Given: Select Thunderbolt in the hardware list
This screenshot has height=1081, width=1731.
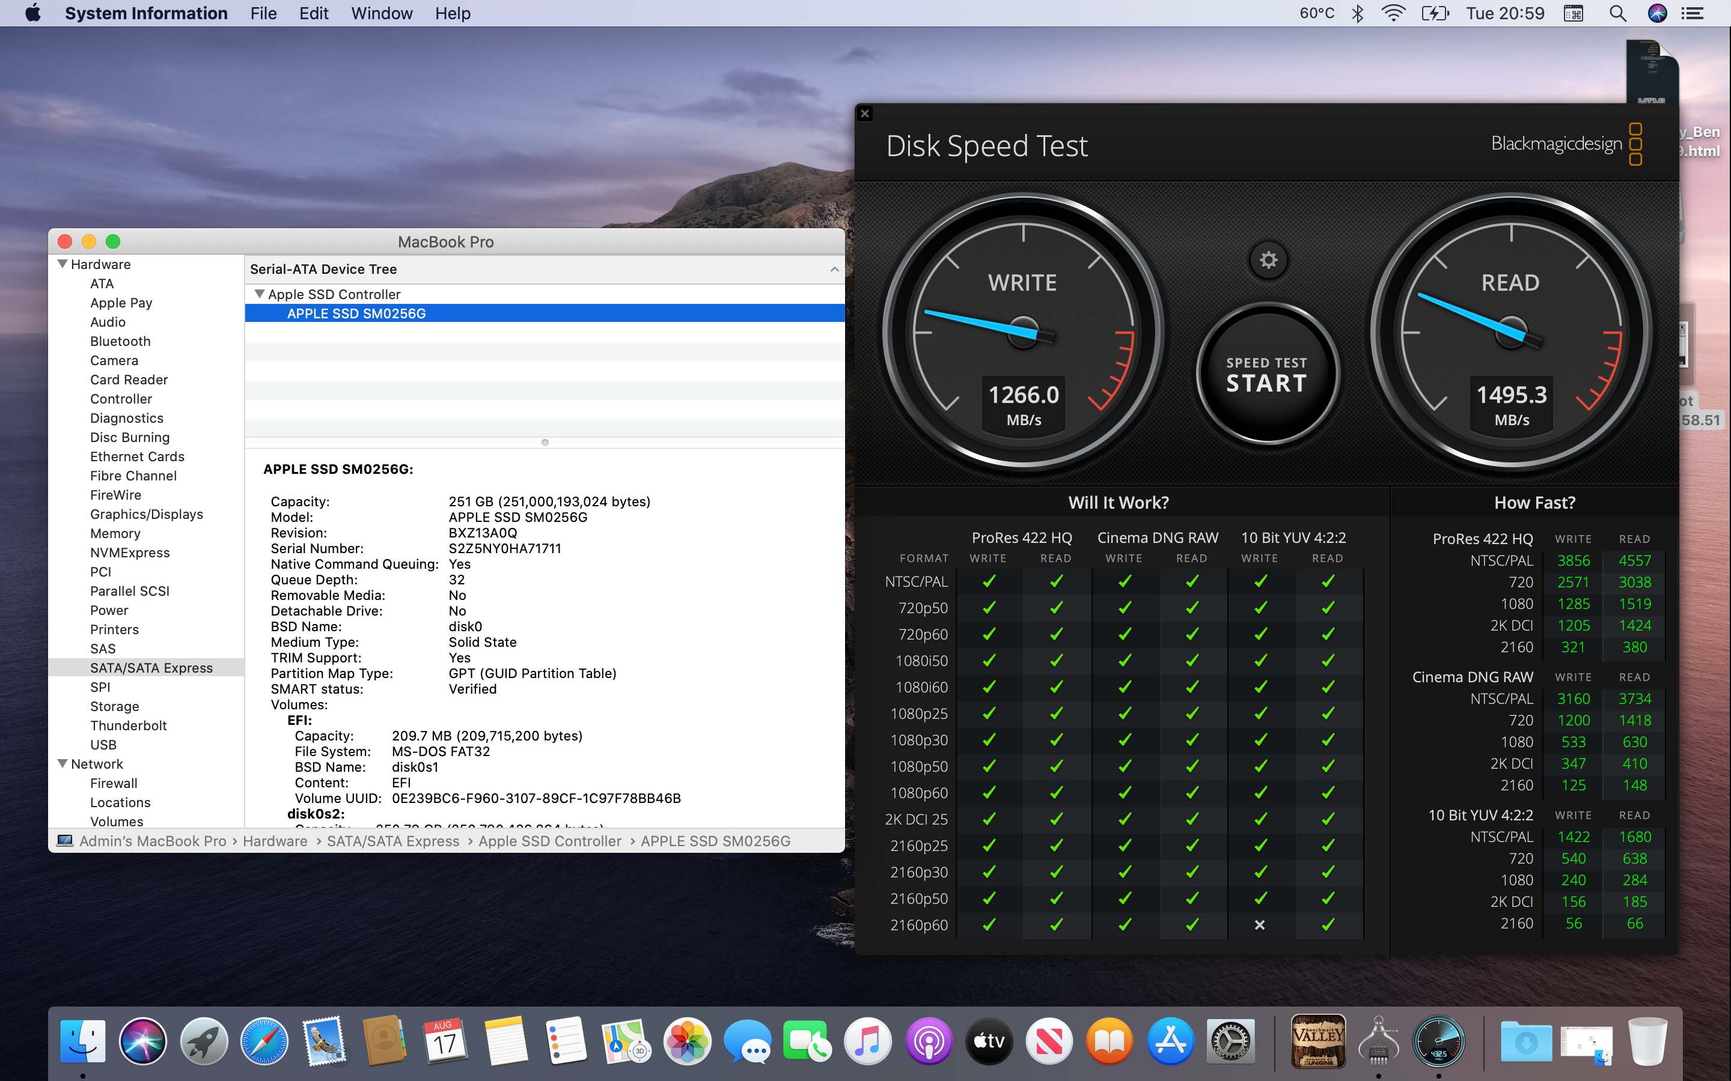Looking at the screenshot, I should click(x=128, y=725).
